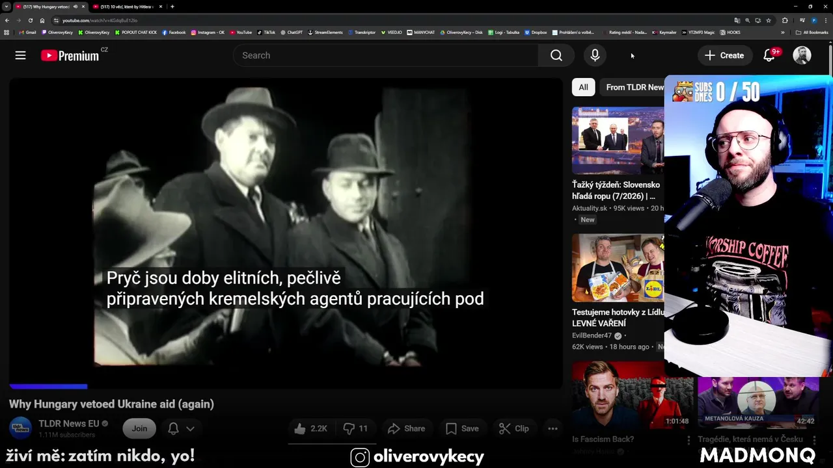Switch to Why Hungary vetoed tab
The image size is (833, 468).
46,6
